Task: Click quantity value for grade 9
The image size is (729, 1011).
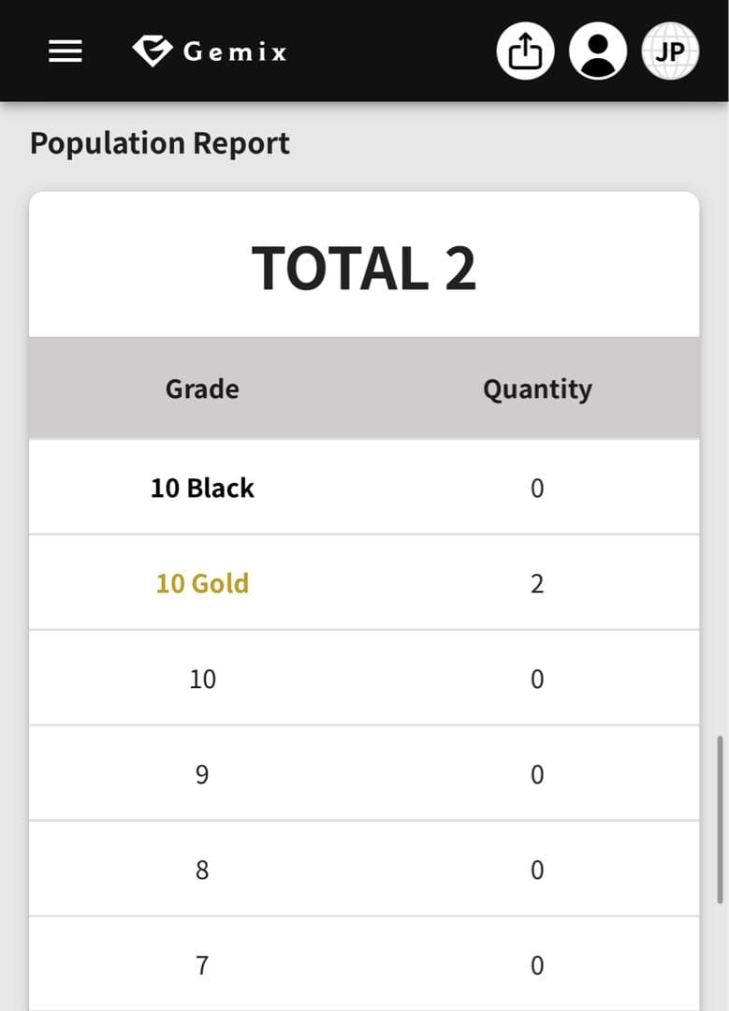Action: pos(537,774)
